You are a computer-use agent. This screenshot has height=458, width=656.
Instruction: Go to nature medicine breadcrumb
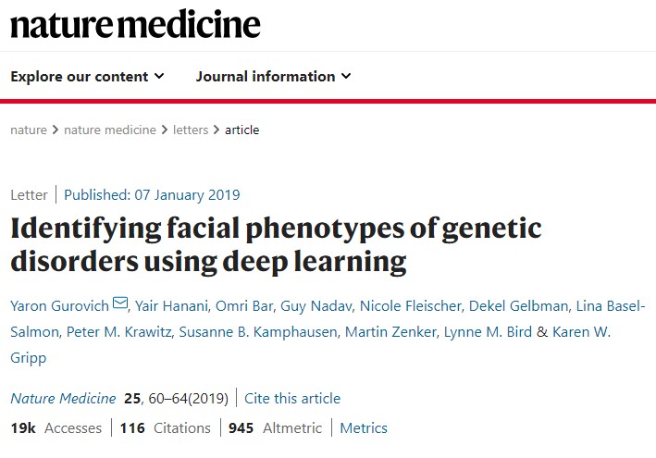(110, 130)
